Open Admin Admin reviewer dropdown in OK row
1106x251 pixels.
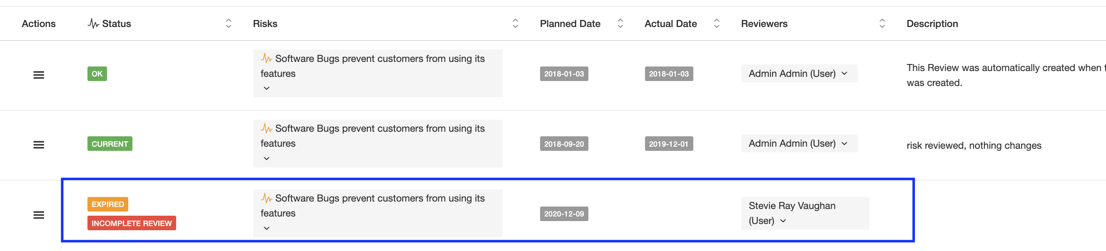[844, 73]
